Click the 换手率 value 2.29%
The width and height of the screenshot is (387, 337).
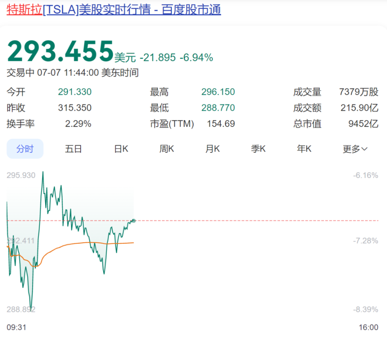click(x=78, y=124)
